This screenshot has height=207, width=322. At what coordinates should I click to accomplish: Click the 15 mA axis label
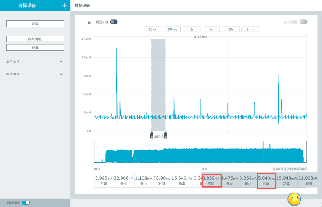coord(86,76)
